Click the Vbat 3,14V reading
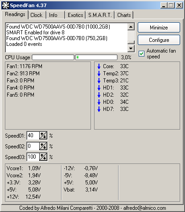This screenshot has height=212, width=185. [81, 190]
